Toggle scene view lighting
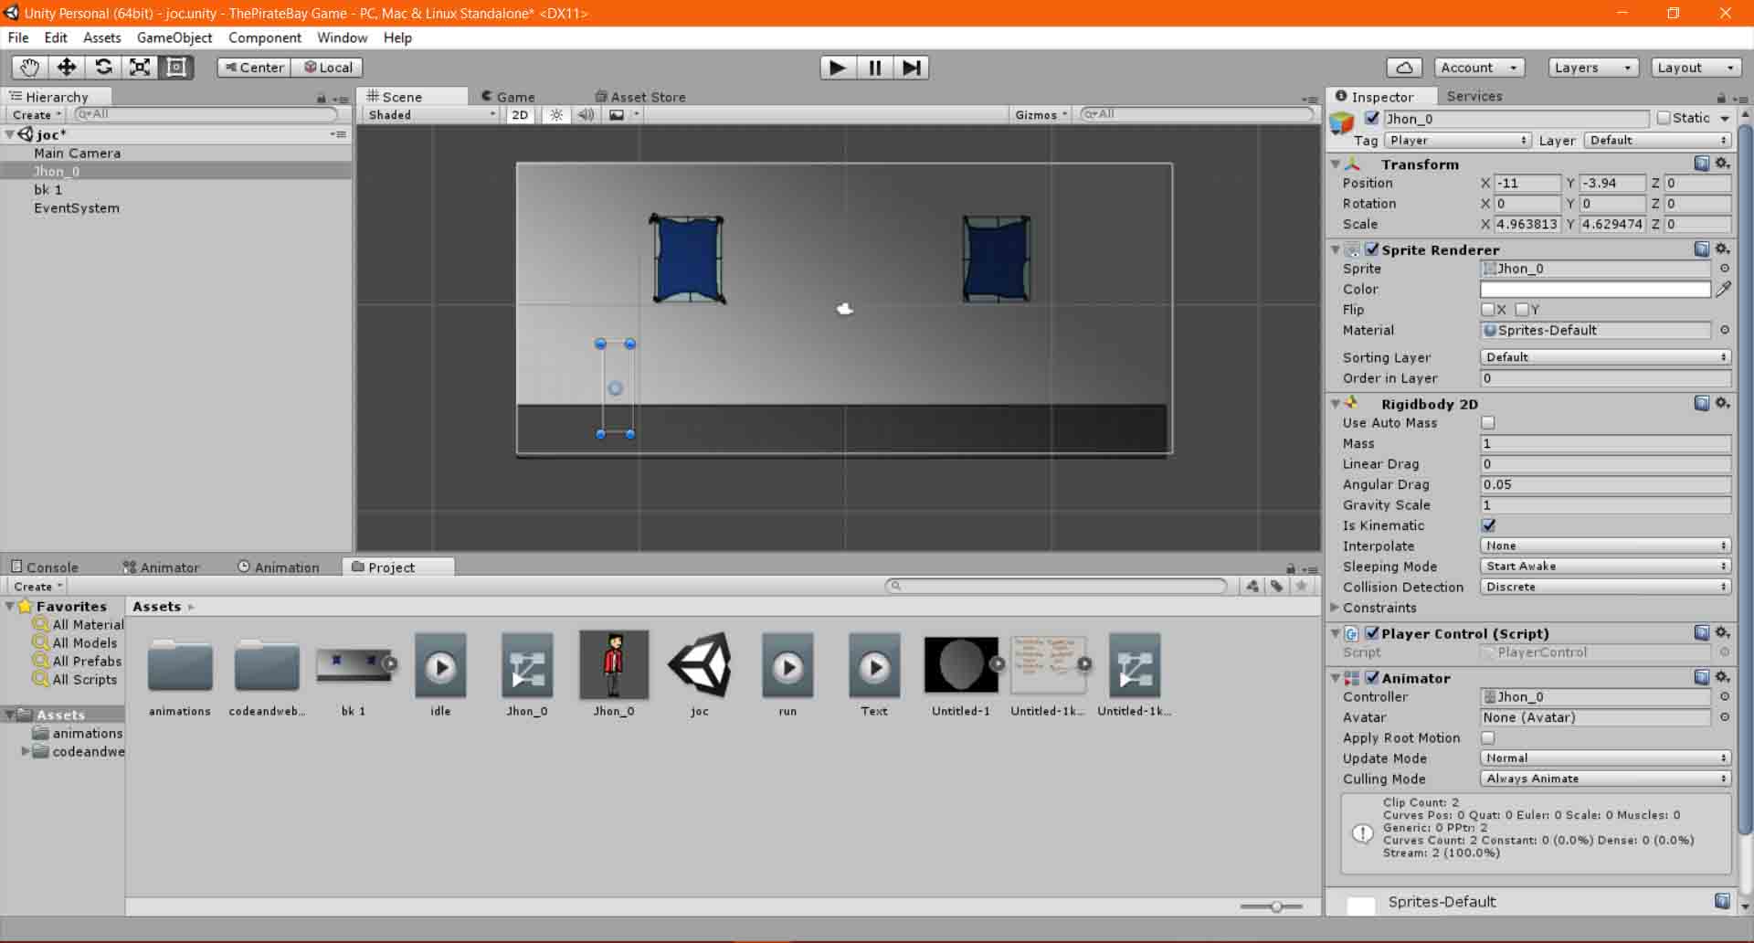 556,114
